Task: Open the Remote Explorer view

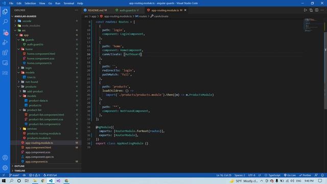Action: coord(5,63)
